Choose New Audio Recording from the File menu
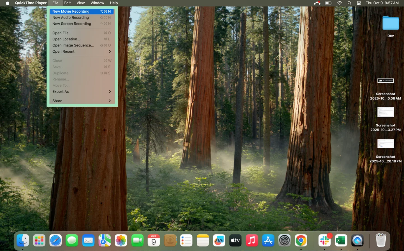Image resolution: width=404 pixels, height=251 pixels. click(71, 17)
